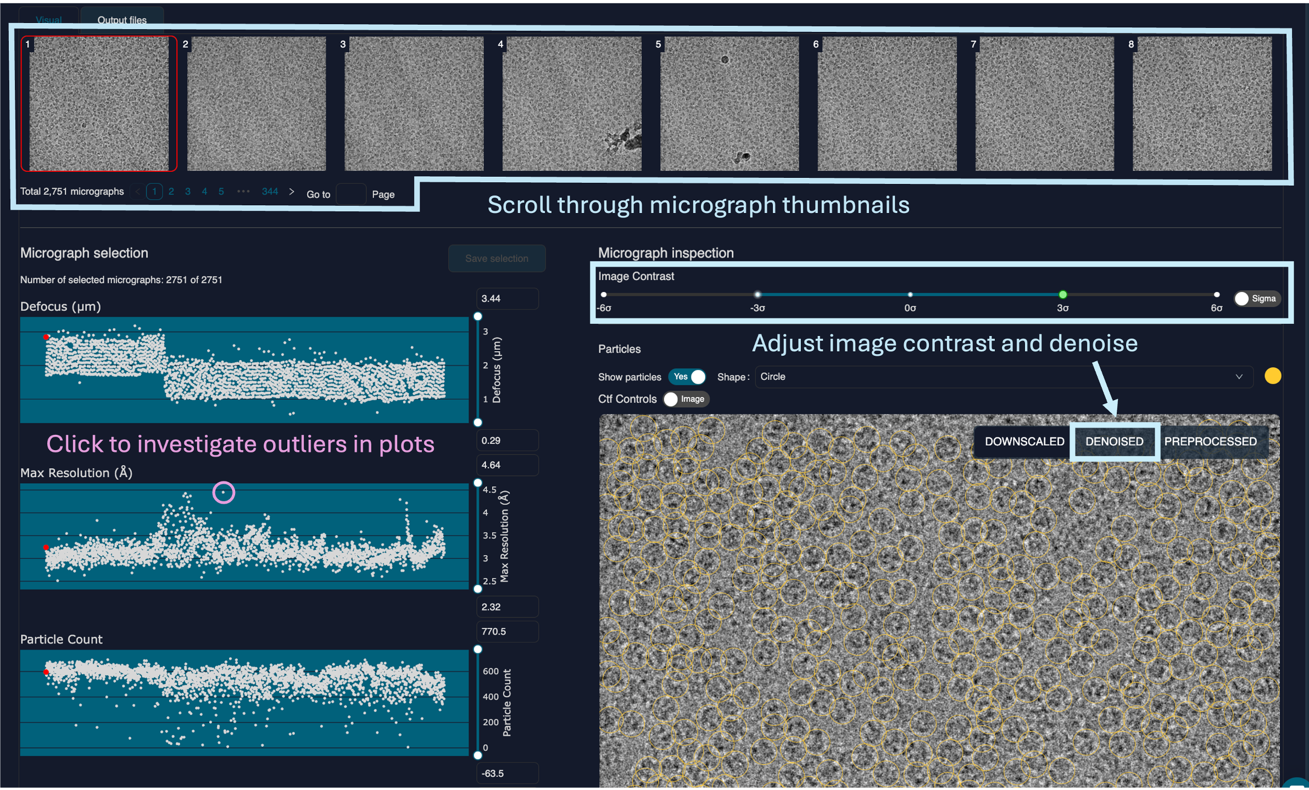Click circled outlier point in Max Resolution plot
The height and width of the screenshot is (790, 1309).
(x=224, y=492)
